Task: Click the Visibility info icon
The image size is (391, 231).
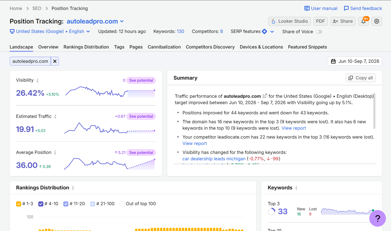Action: pyautogui.click(x=38, y=80)
